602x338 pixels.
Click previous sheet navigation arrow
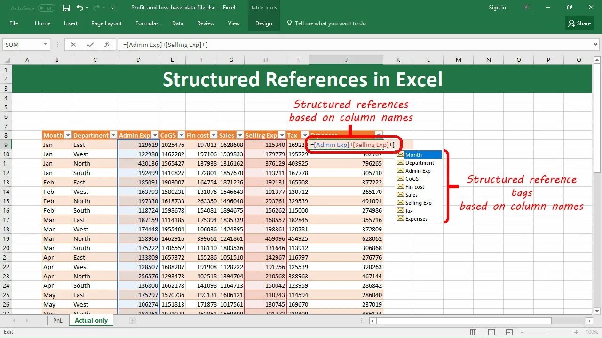pyautogui.click(x=14, y=321)
